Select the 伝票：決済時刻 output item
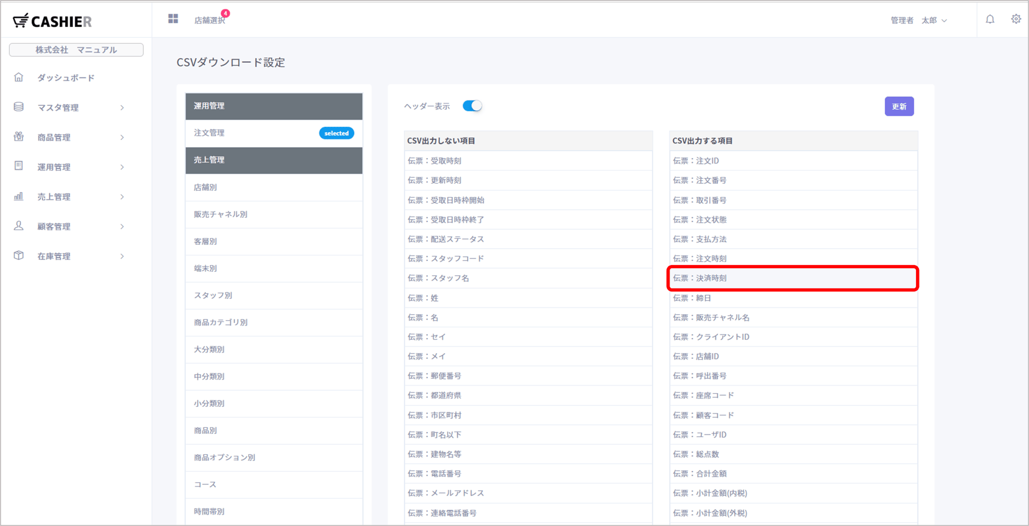 (x=792, y=278)
